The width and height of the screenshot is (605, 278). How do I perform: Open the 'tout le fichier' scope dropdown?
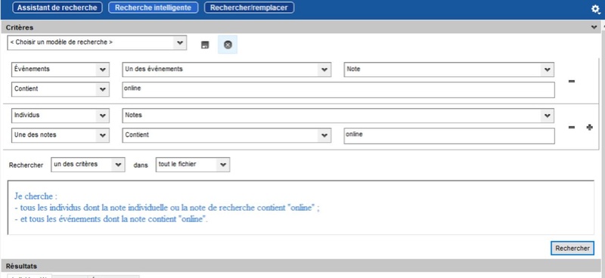[x=193, y=165]
